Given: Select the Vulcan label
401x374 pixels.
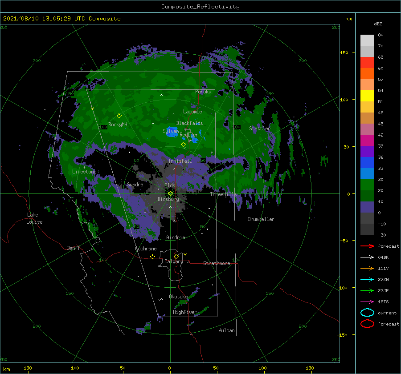Looking at the screenshot, I should pos(226,330).
